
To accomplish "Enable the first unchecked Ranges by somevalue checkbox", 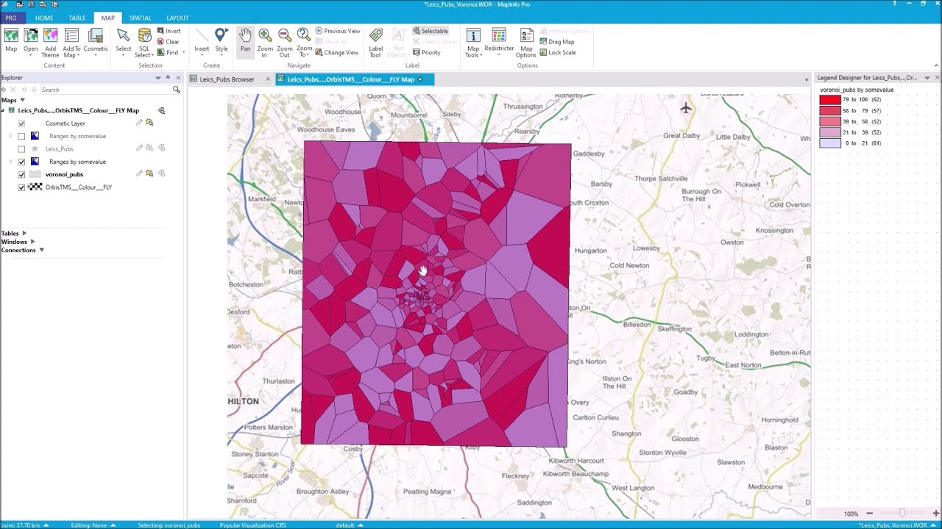I will 21,136.
